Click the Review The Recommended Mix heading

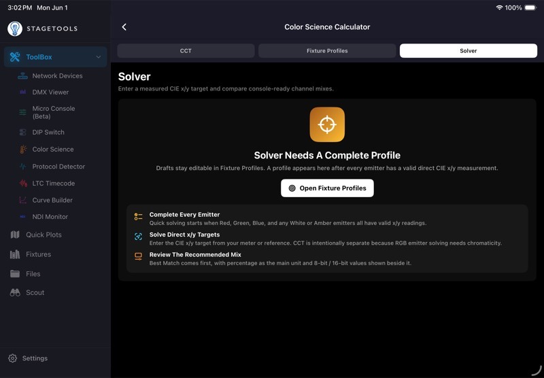coord(195,254)
